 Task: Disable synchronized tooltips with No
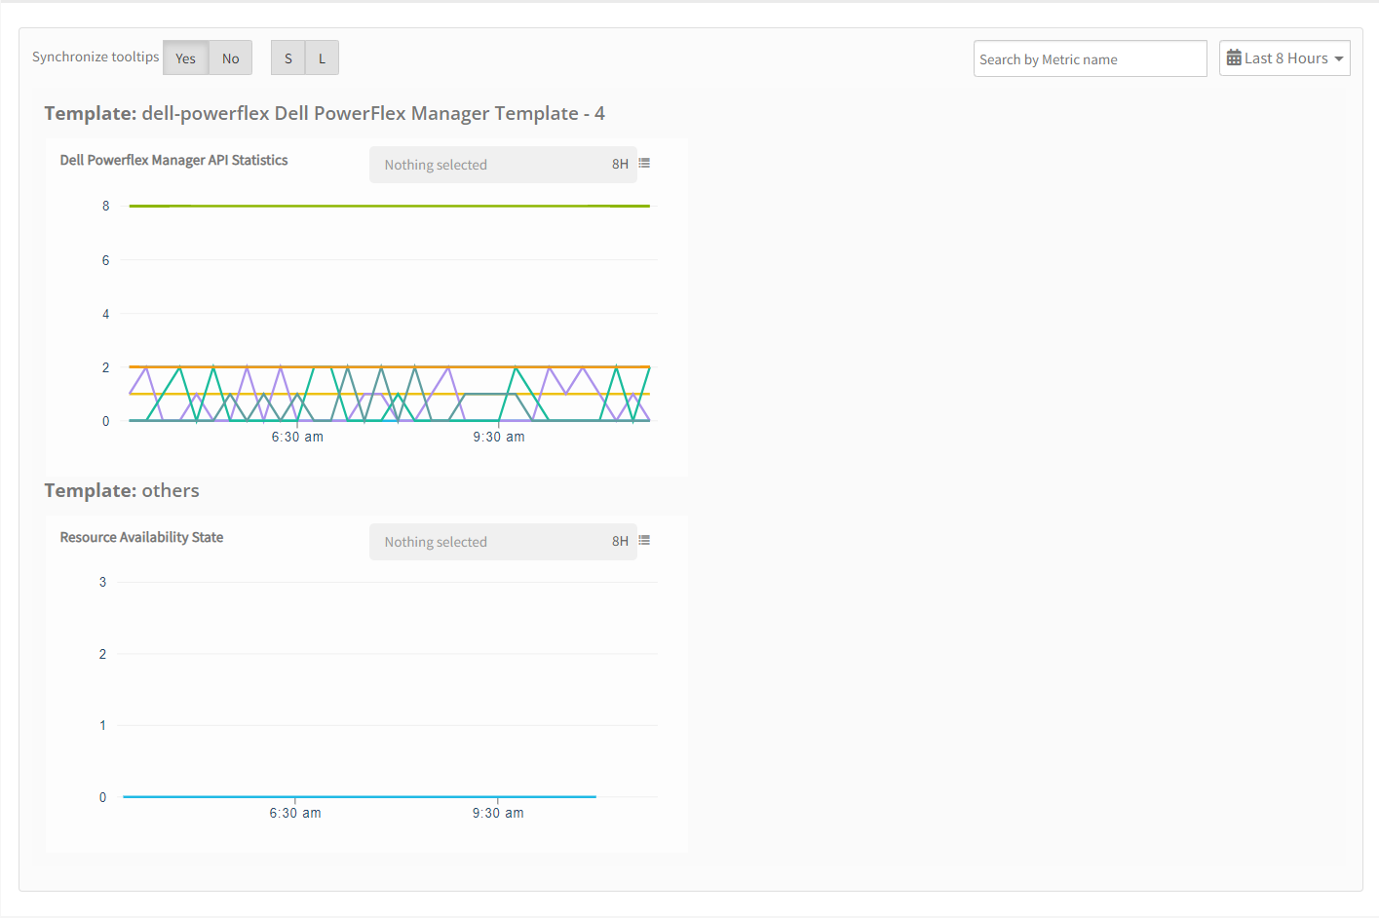pyautogui.click(x=230, y=58)
